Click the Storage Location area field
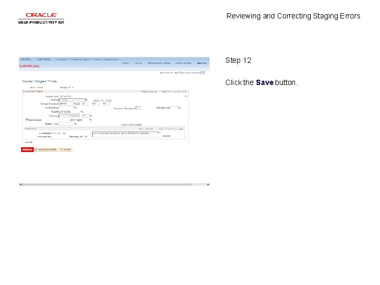 tap(66, 104)
